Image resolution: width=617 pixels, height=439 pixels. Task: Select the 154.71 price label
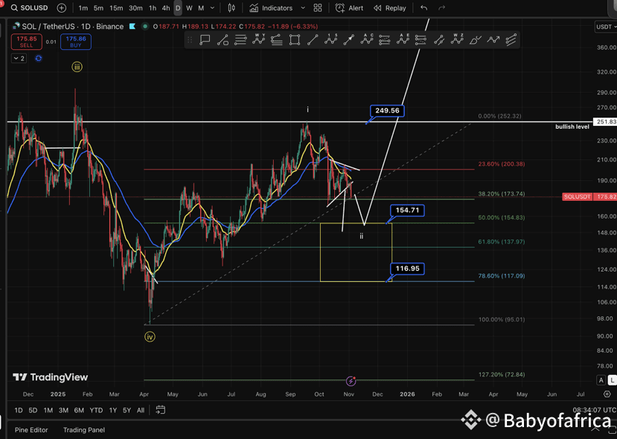[407, 210]
